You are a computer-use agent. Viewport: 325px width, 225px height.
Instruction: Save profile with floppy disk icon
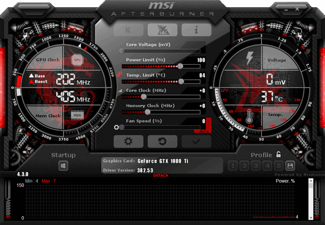tap(290, 166)
